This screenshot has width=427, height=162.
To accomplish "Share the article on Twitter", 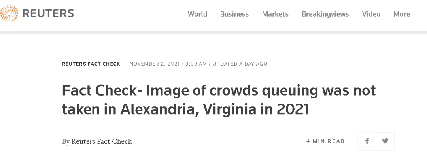I will coord(385,141).
